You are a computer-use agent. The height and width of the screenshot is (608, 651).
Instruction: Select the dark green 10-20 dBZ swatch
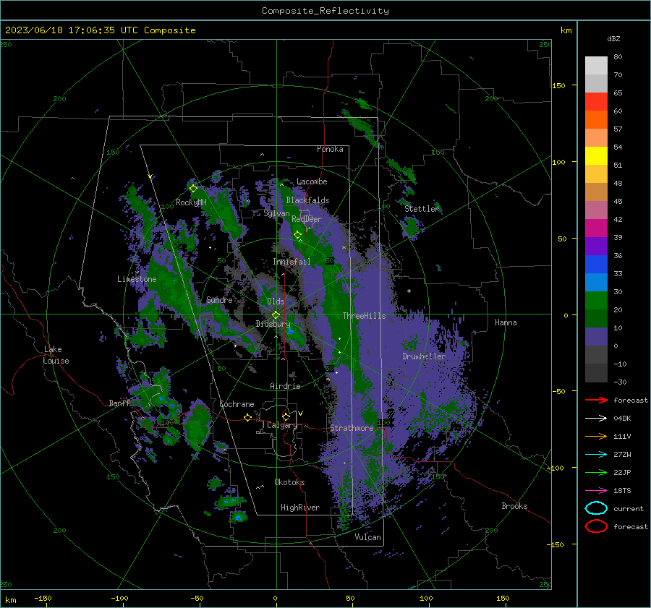click(596, 318)
